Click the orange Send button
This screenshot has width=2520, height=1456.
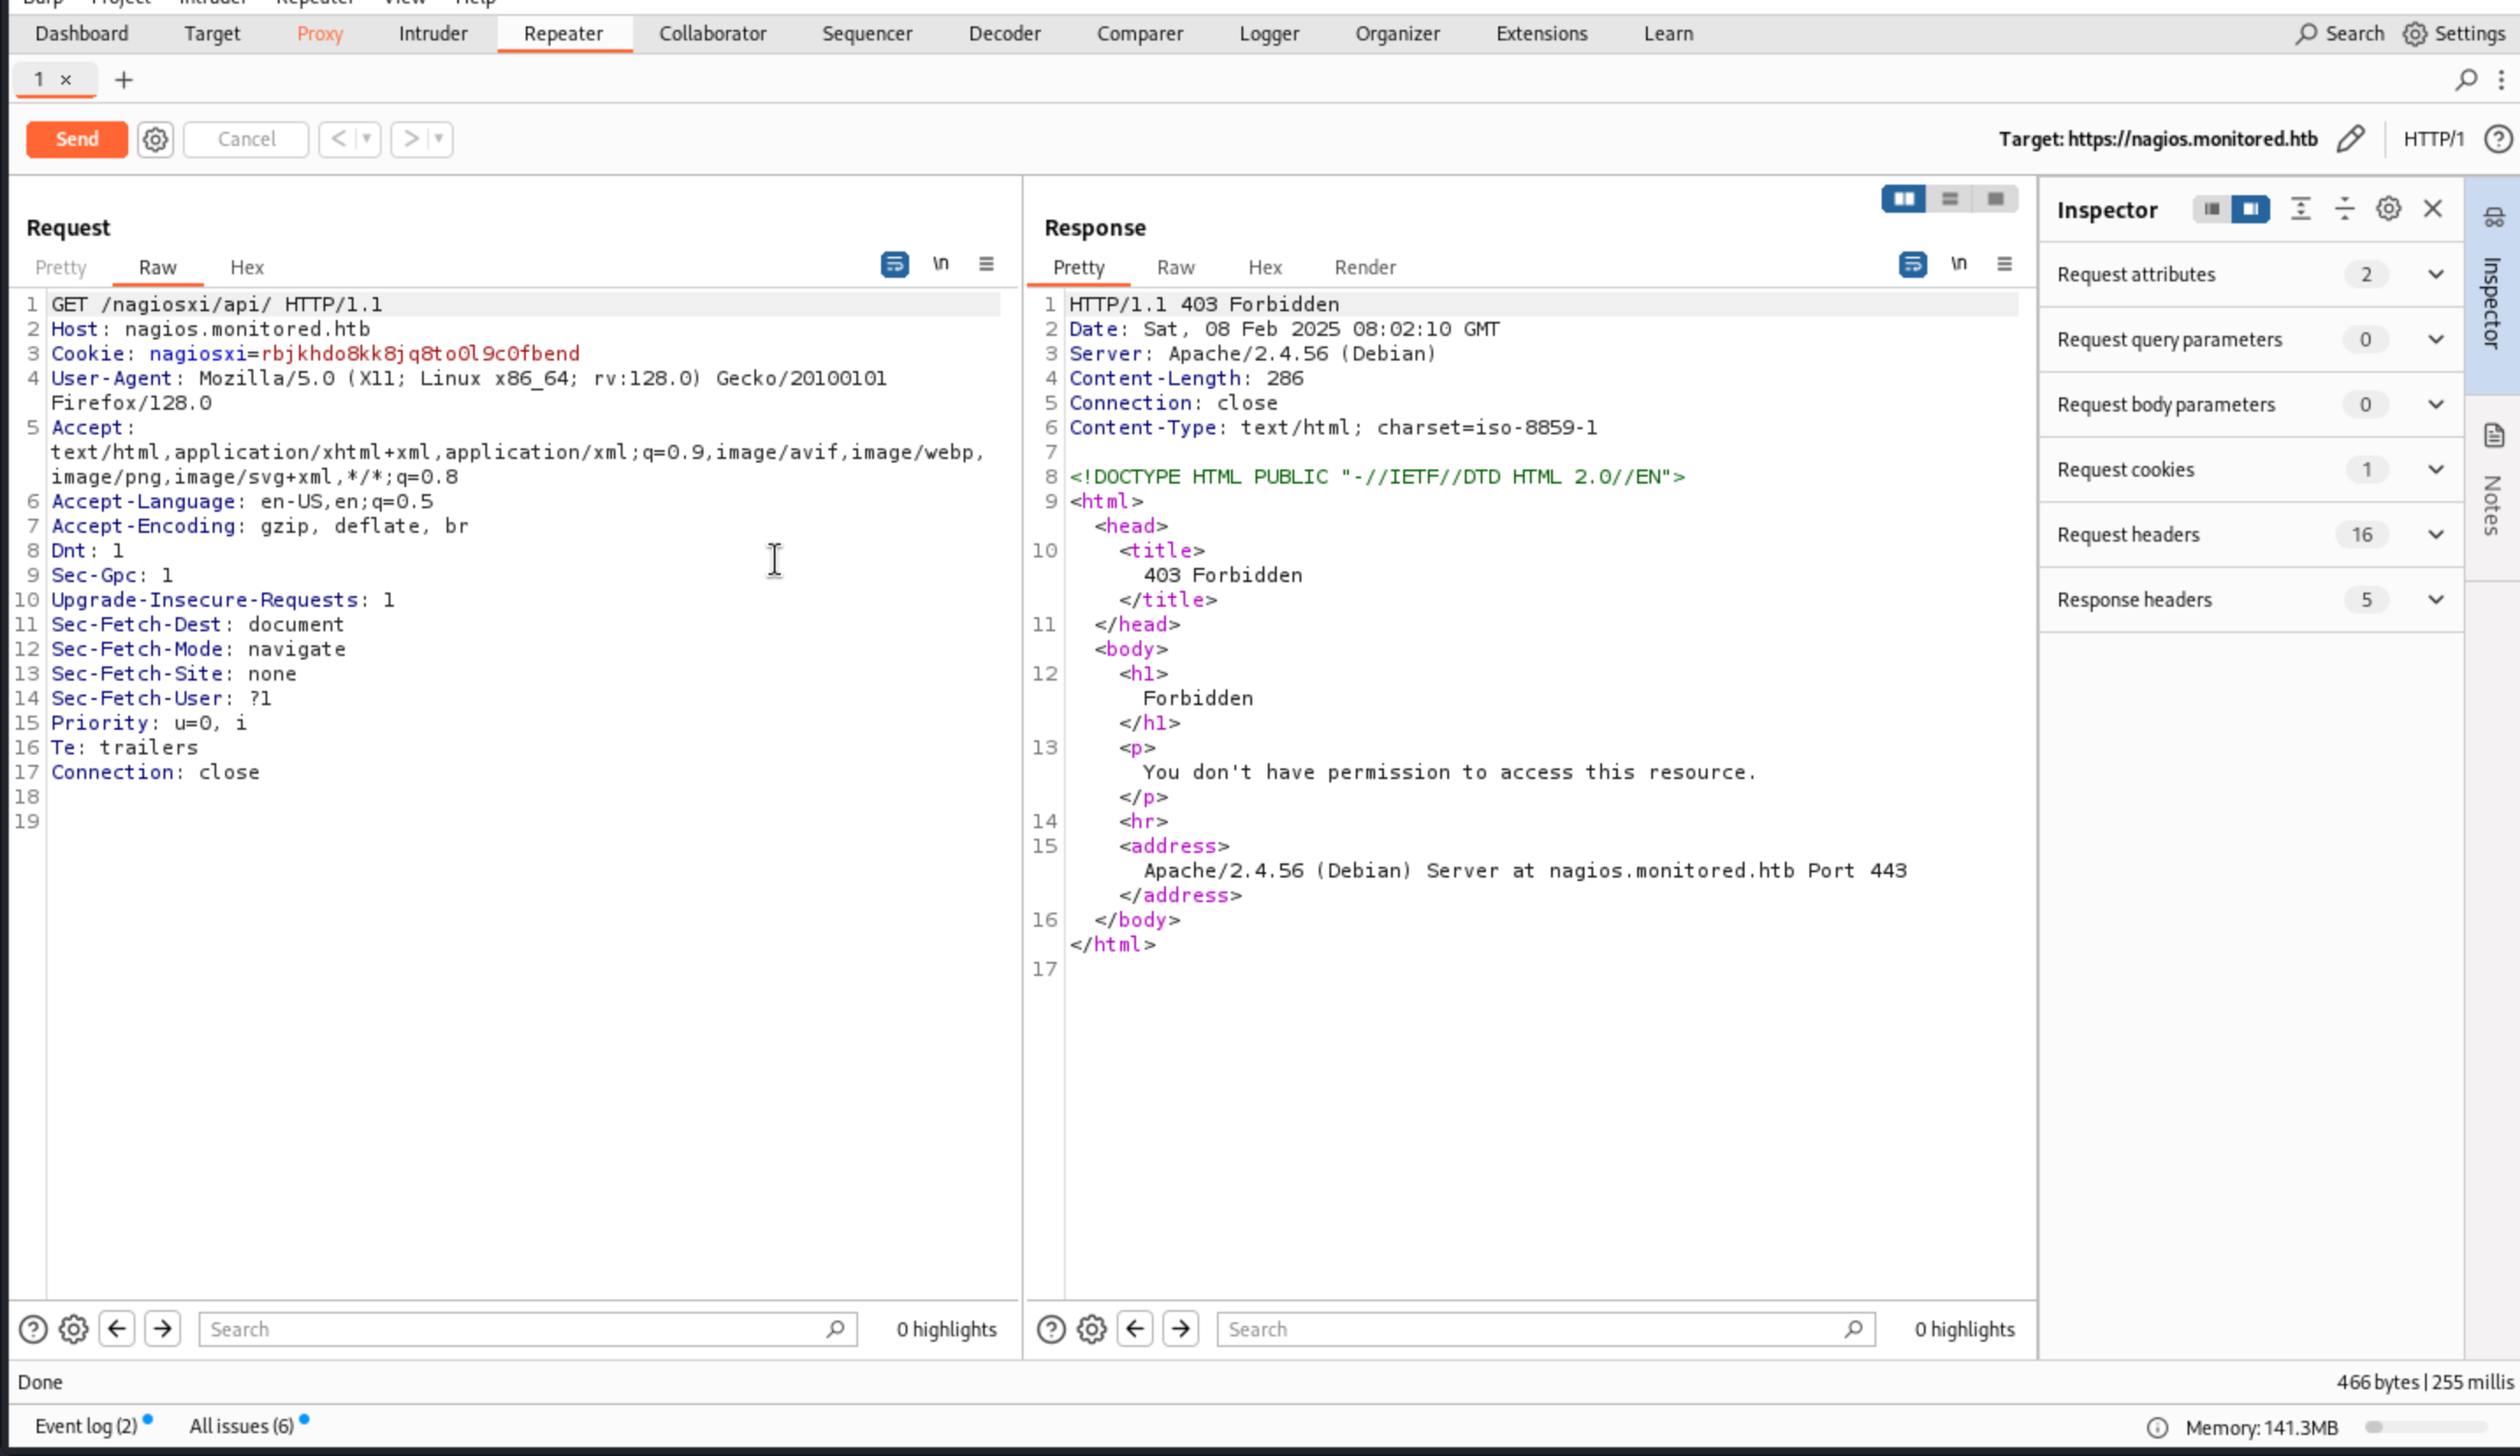[77, 139]
